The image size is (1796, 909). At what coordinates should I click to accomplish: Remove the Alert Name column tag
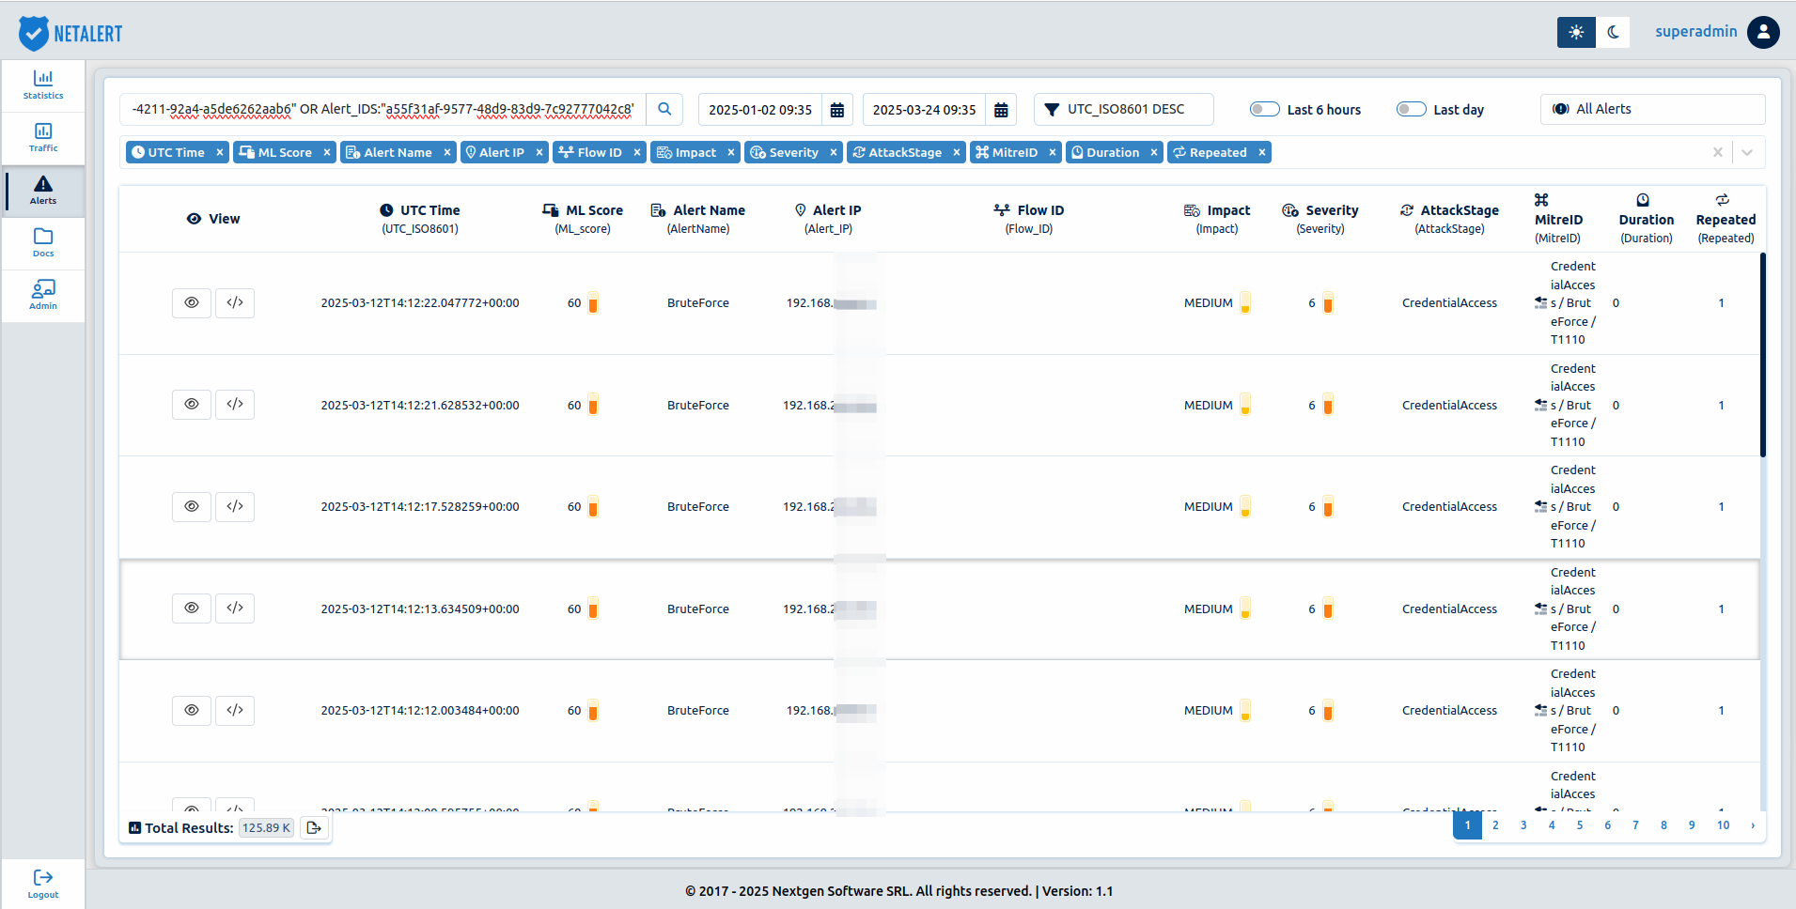(447, 152)
